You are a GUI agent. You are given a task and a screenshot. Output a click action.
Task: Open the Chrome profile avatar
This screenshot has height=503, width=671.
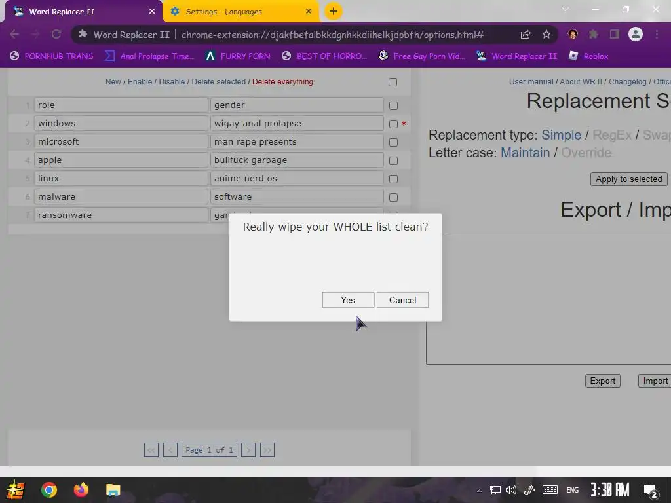(x=636, y=34)
